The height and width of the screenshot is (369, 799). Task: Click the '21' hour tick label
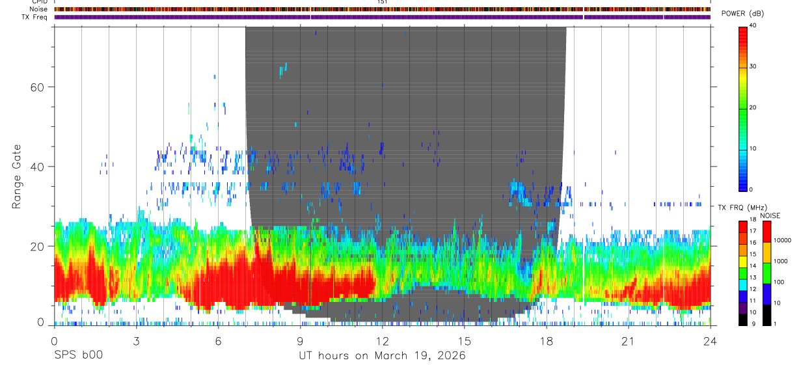628,341
